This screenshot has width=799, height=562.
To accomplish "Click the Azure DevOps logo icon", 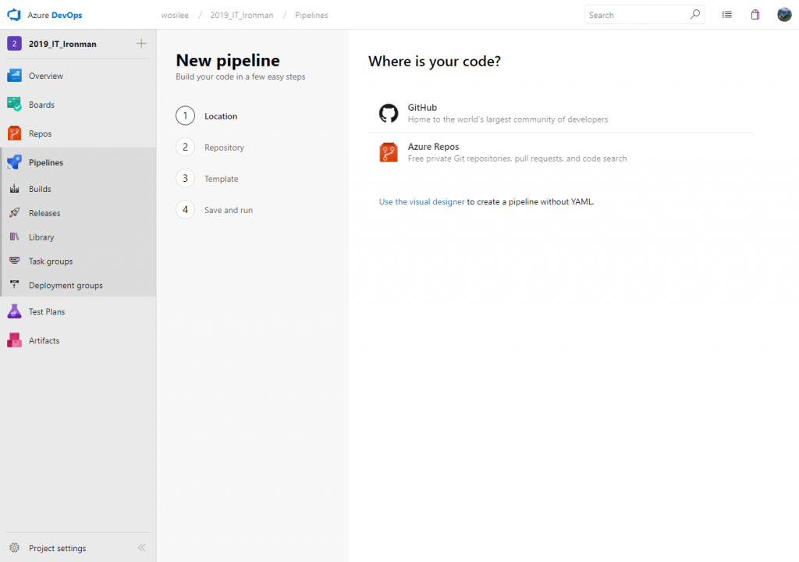I will (13, 15).
